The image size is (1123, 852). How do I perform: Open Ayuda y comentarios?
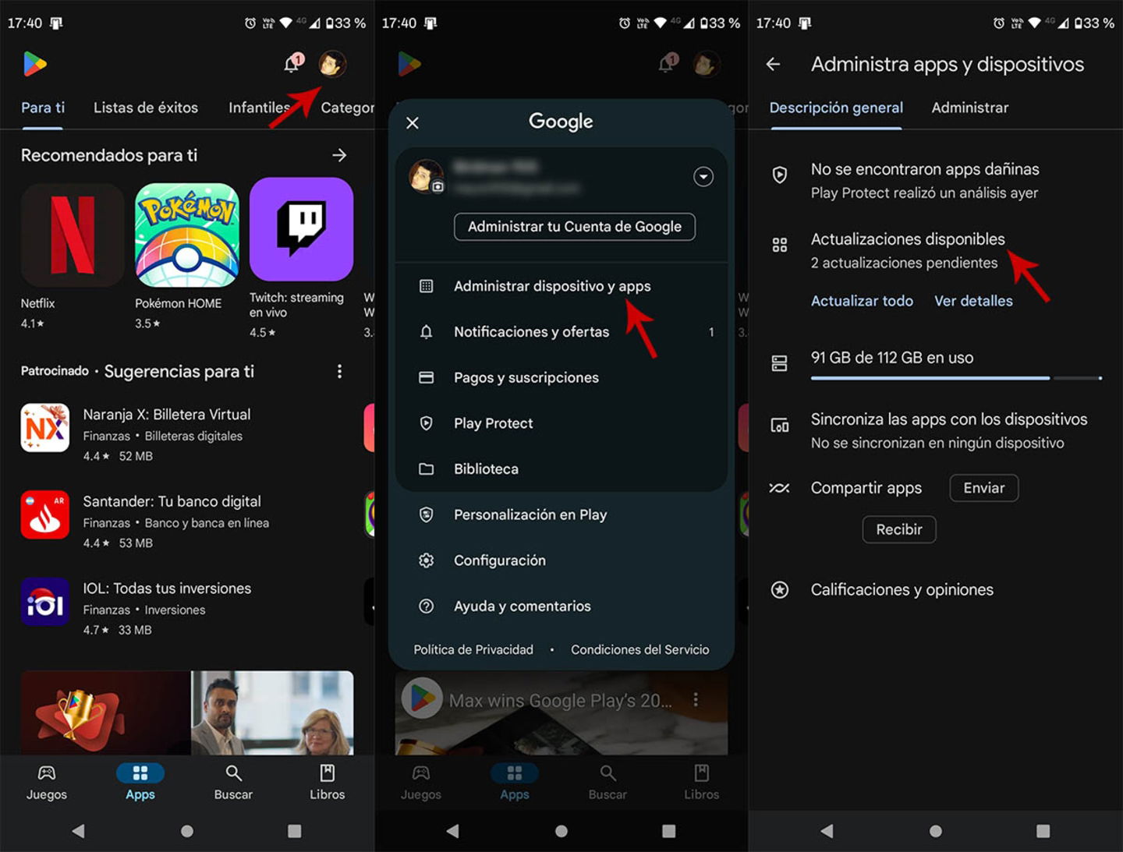pos(561,606)
